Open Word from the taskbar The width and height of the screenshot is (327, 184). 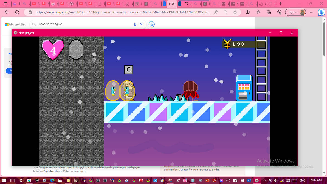(249, 180)
